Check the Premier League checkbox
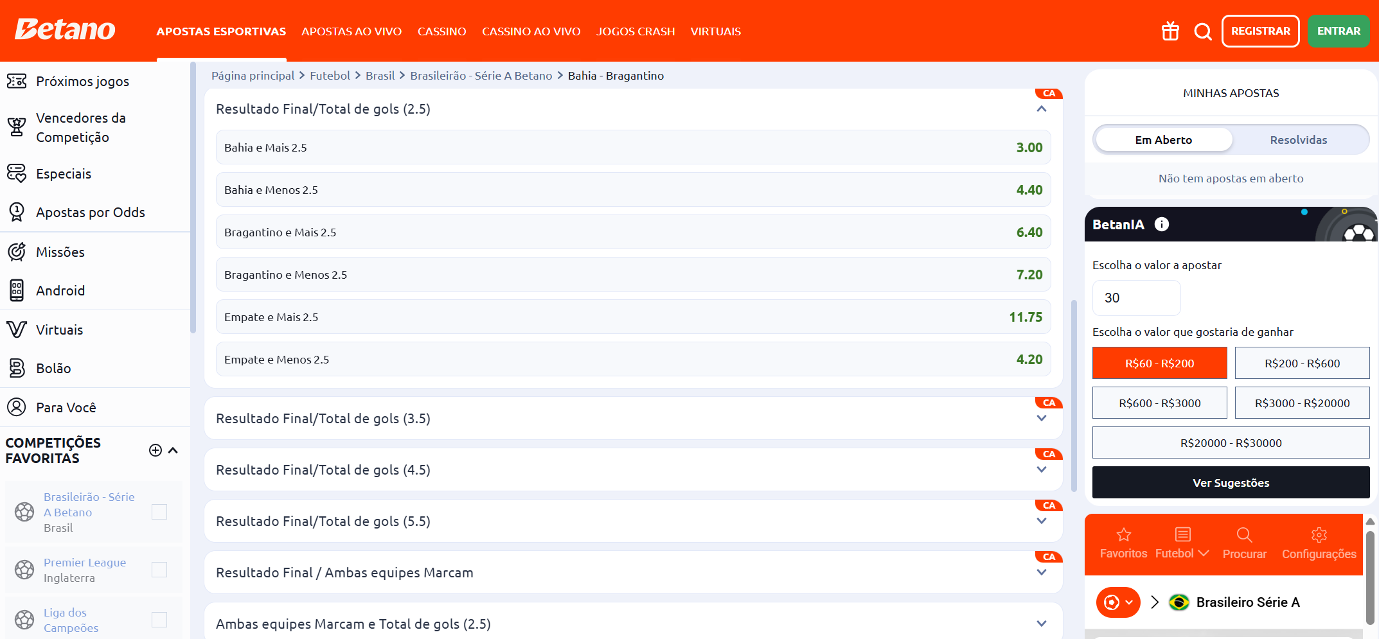 point(159,570)
